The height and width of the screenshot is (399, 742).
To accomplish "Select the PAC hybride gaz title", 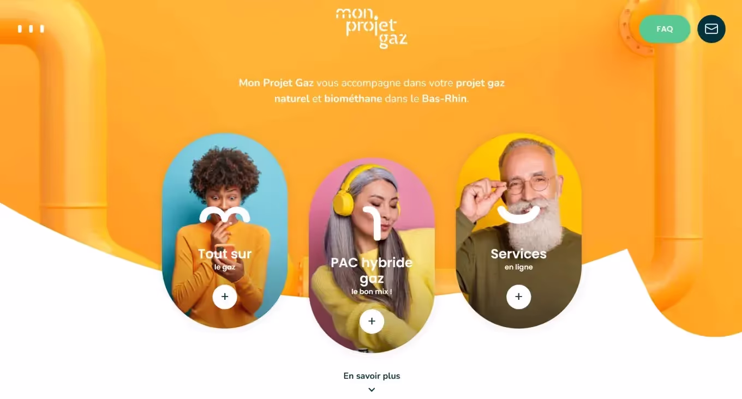I will click(x=372, y=271).
